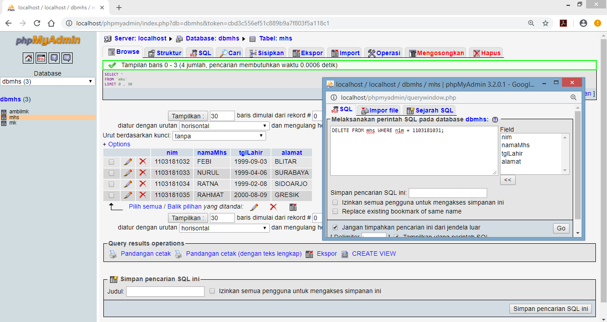Click the delete-selected red X below table
The image size is (607, 322).
(273, 207)
